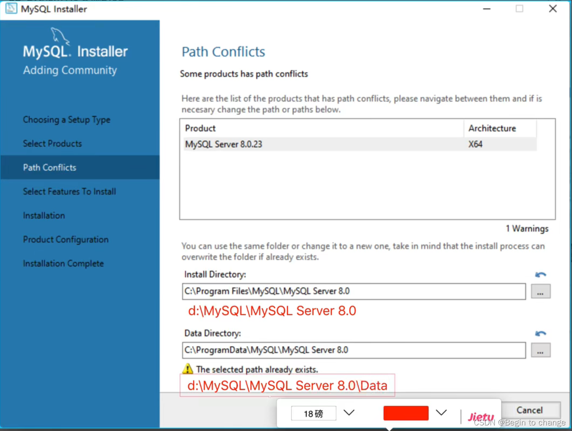
Task: Open the Path Conflicts step in the sidebar
Action: [80, 167]
